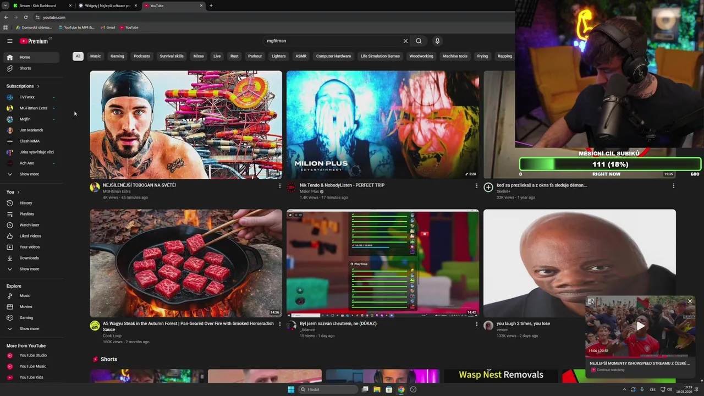Switch to the Widgety browser tab
Image resolution: width=704 pixels, height=396 pixels.
[108, 5]
